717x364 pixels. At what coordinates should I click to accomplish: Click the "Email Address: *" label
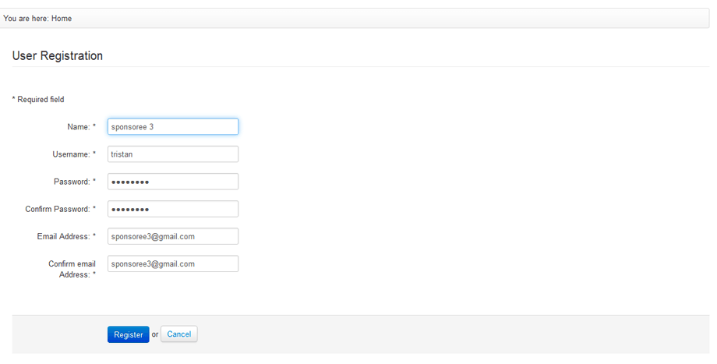tap(66, 236)
